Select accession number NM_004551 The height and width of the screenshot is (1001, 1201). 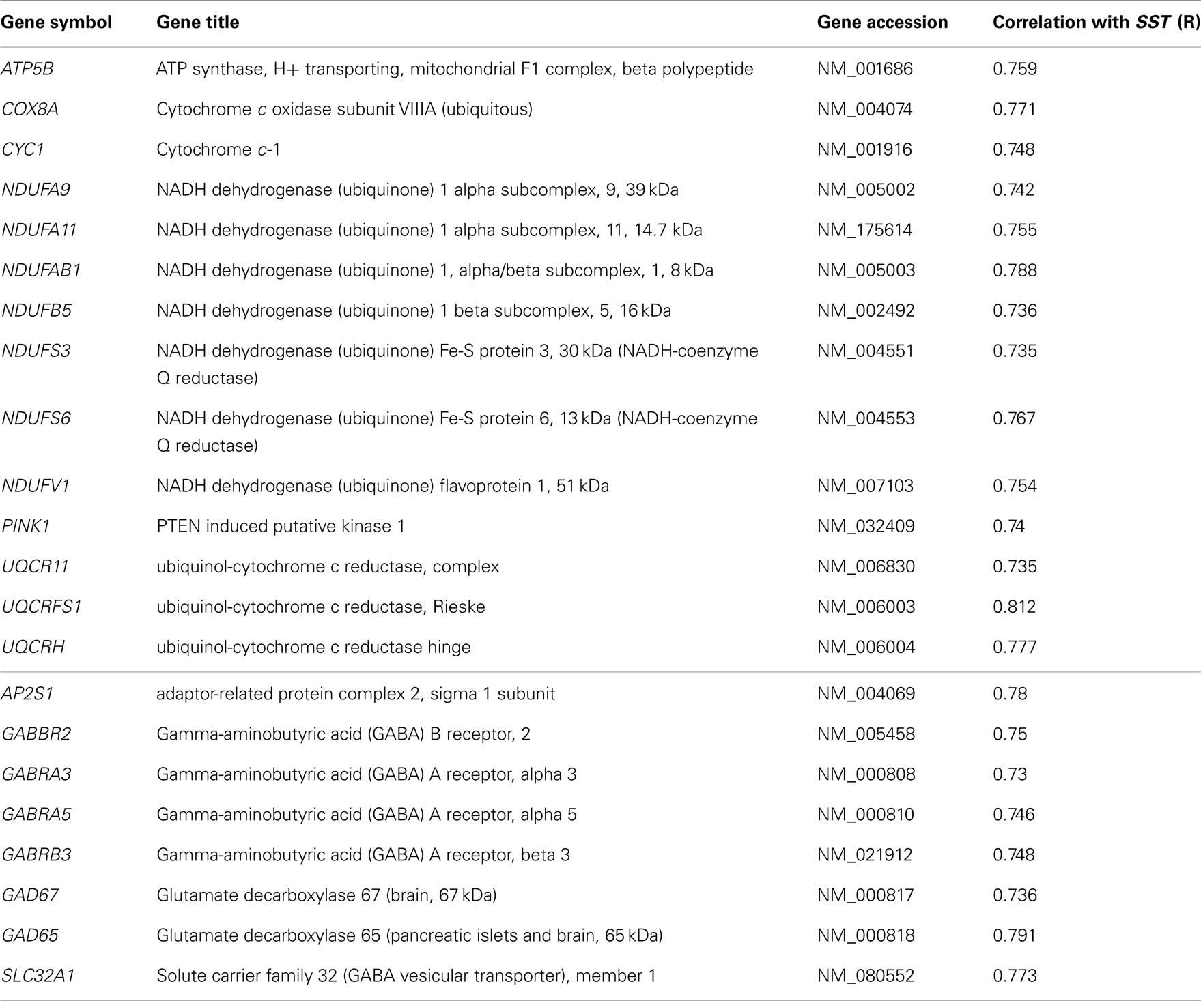tap(865, 351)
